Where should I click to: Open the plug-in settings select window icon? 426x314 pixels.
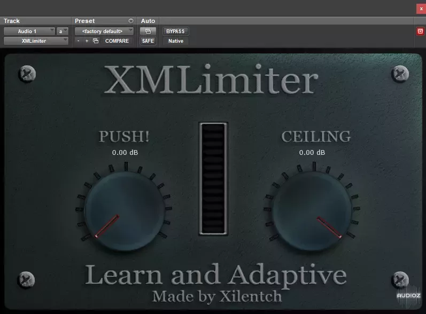tap(96, 41)
